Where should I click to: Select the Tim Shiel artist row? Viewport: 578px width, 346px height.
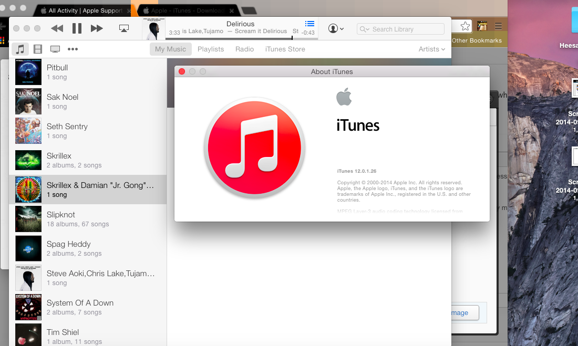point(88,334)
